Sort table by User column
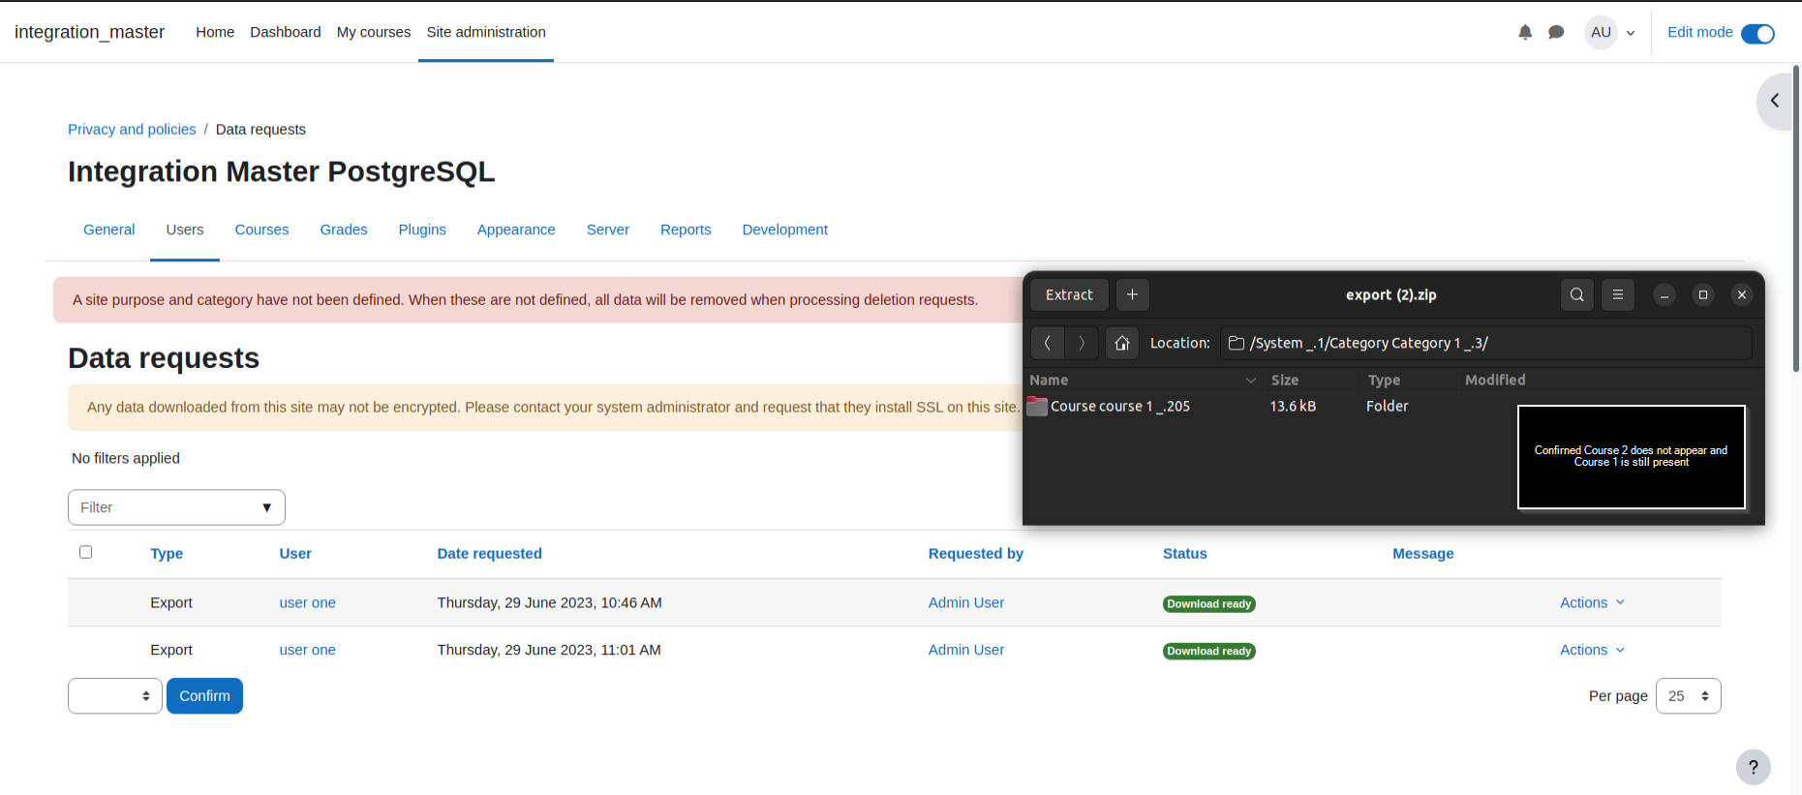 point(295,553)
